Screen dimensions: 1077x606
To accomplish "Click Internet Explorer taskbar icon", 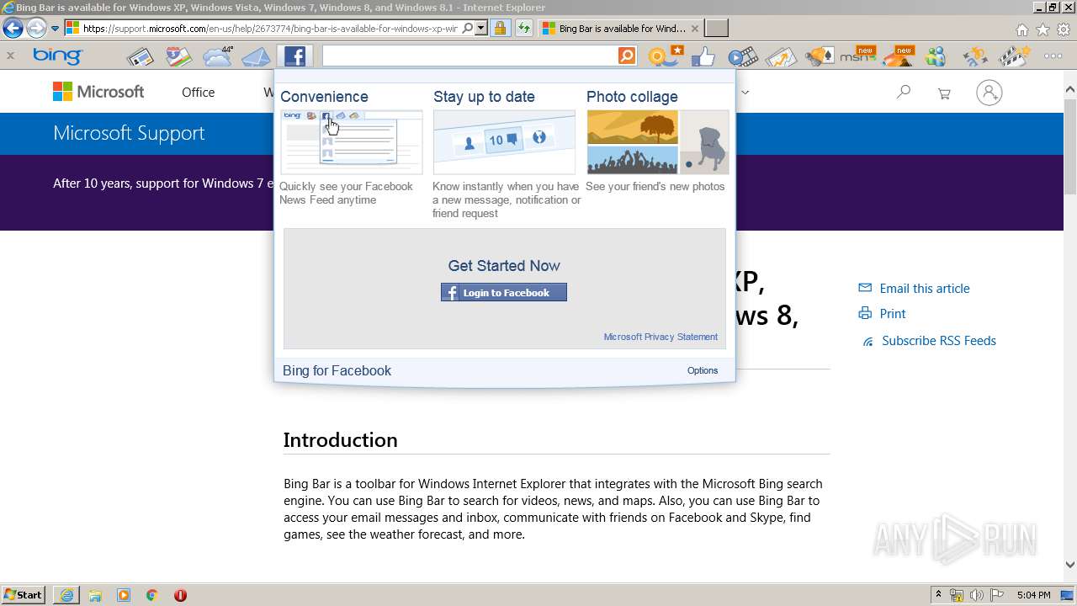I will [x=66, y=595].
